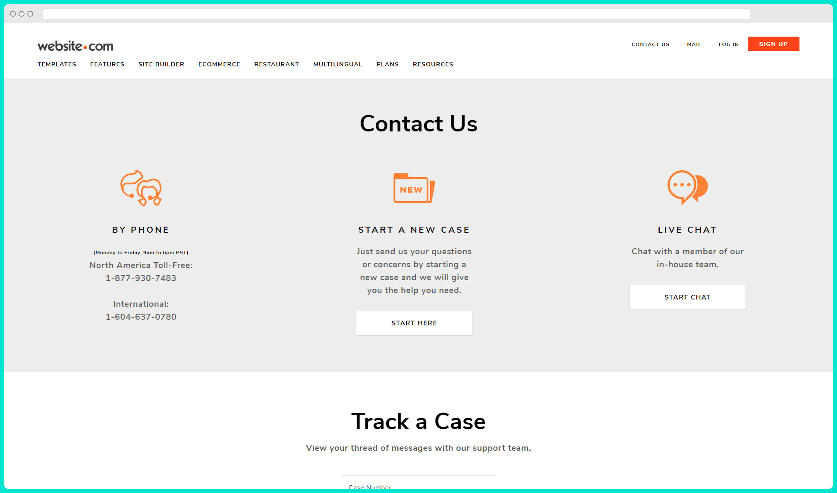Image resolution: width=837 pixels, height=493 pixels.
Task: Click the RESTAURANT navigation item
Action: tap(276, 64)
